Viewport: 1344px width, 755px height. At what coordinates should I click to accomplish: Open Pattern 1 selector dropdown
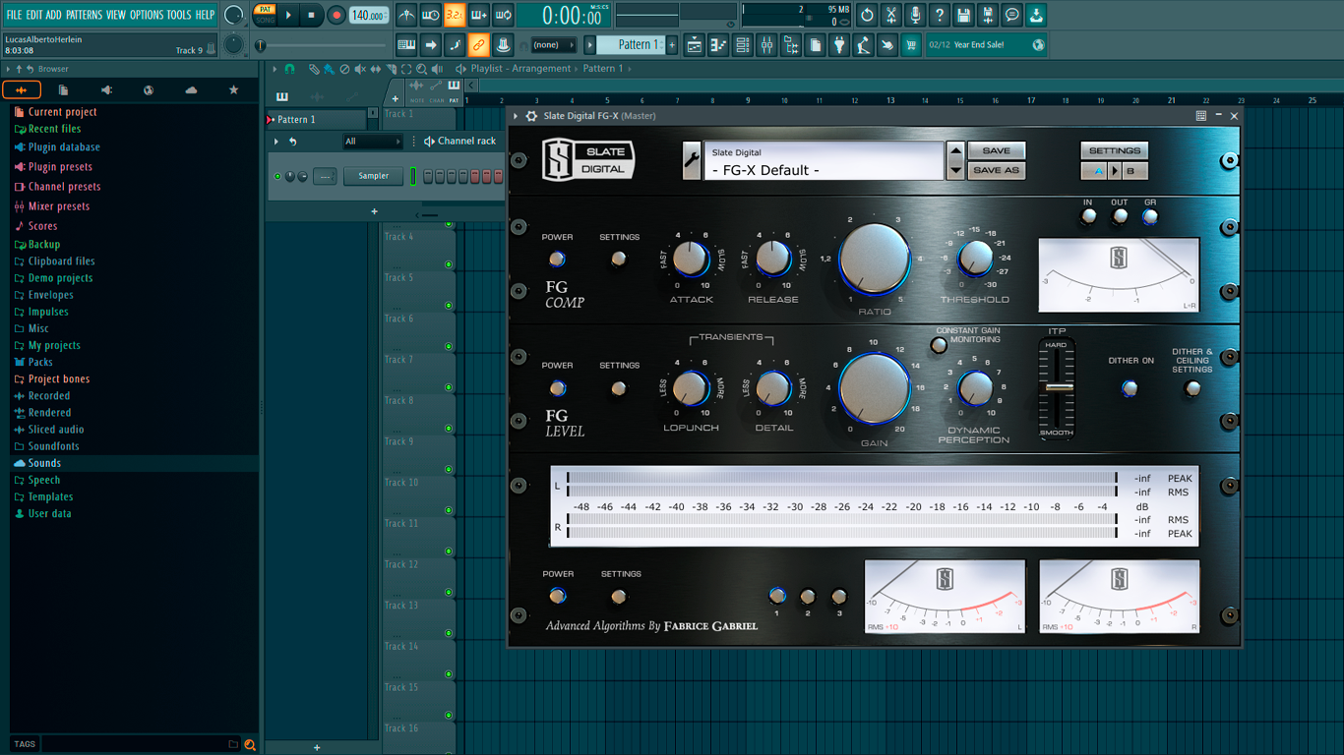[x=633, y=45]
